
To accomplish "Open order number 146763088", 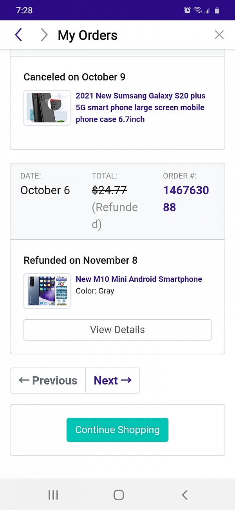I will tap(186, 199).
